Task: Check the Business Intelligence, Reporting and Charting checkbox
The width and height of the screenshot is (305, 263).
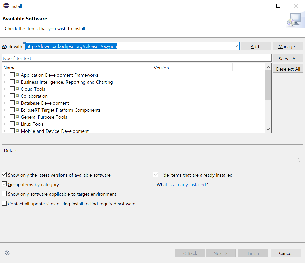Action: pos(12,82)
